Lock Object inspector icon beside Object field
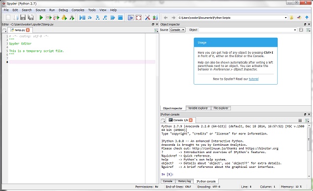The width and height of the screenshot is (313, 191). (x=301, y=30)
